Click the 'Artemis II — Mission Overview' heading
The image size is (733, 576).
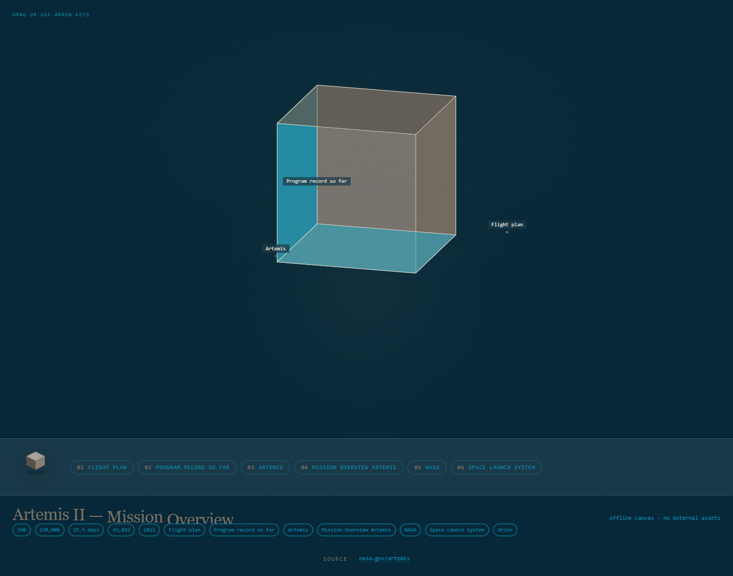[123, 516]
